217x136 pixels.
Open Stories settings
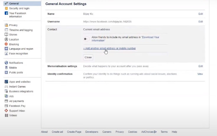point(13,35)
